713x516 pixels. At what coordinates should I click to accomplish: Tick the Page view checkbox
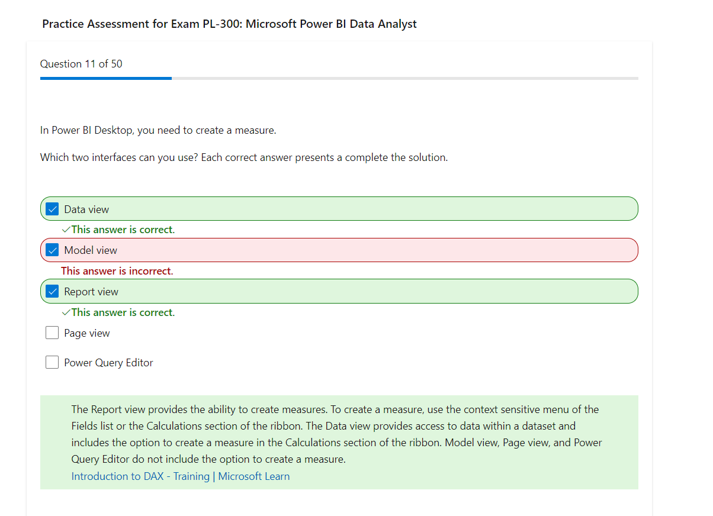52,333
